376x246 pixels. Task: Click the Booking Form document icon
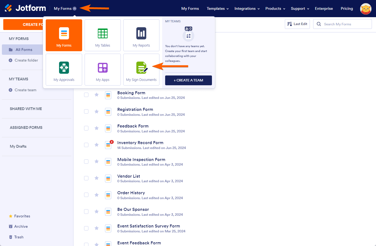coord(108,95)
